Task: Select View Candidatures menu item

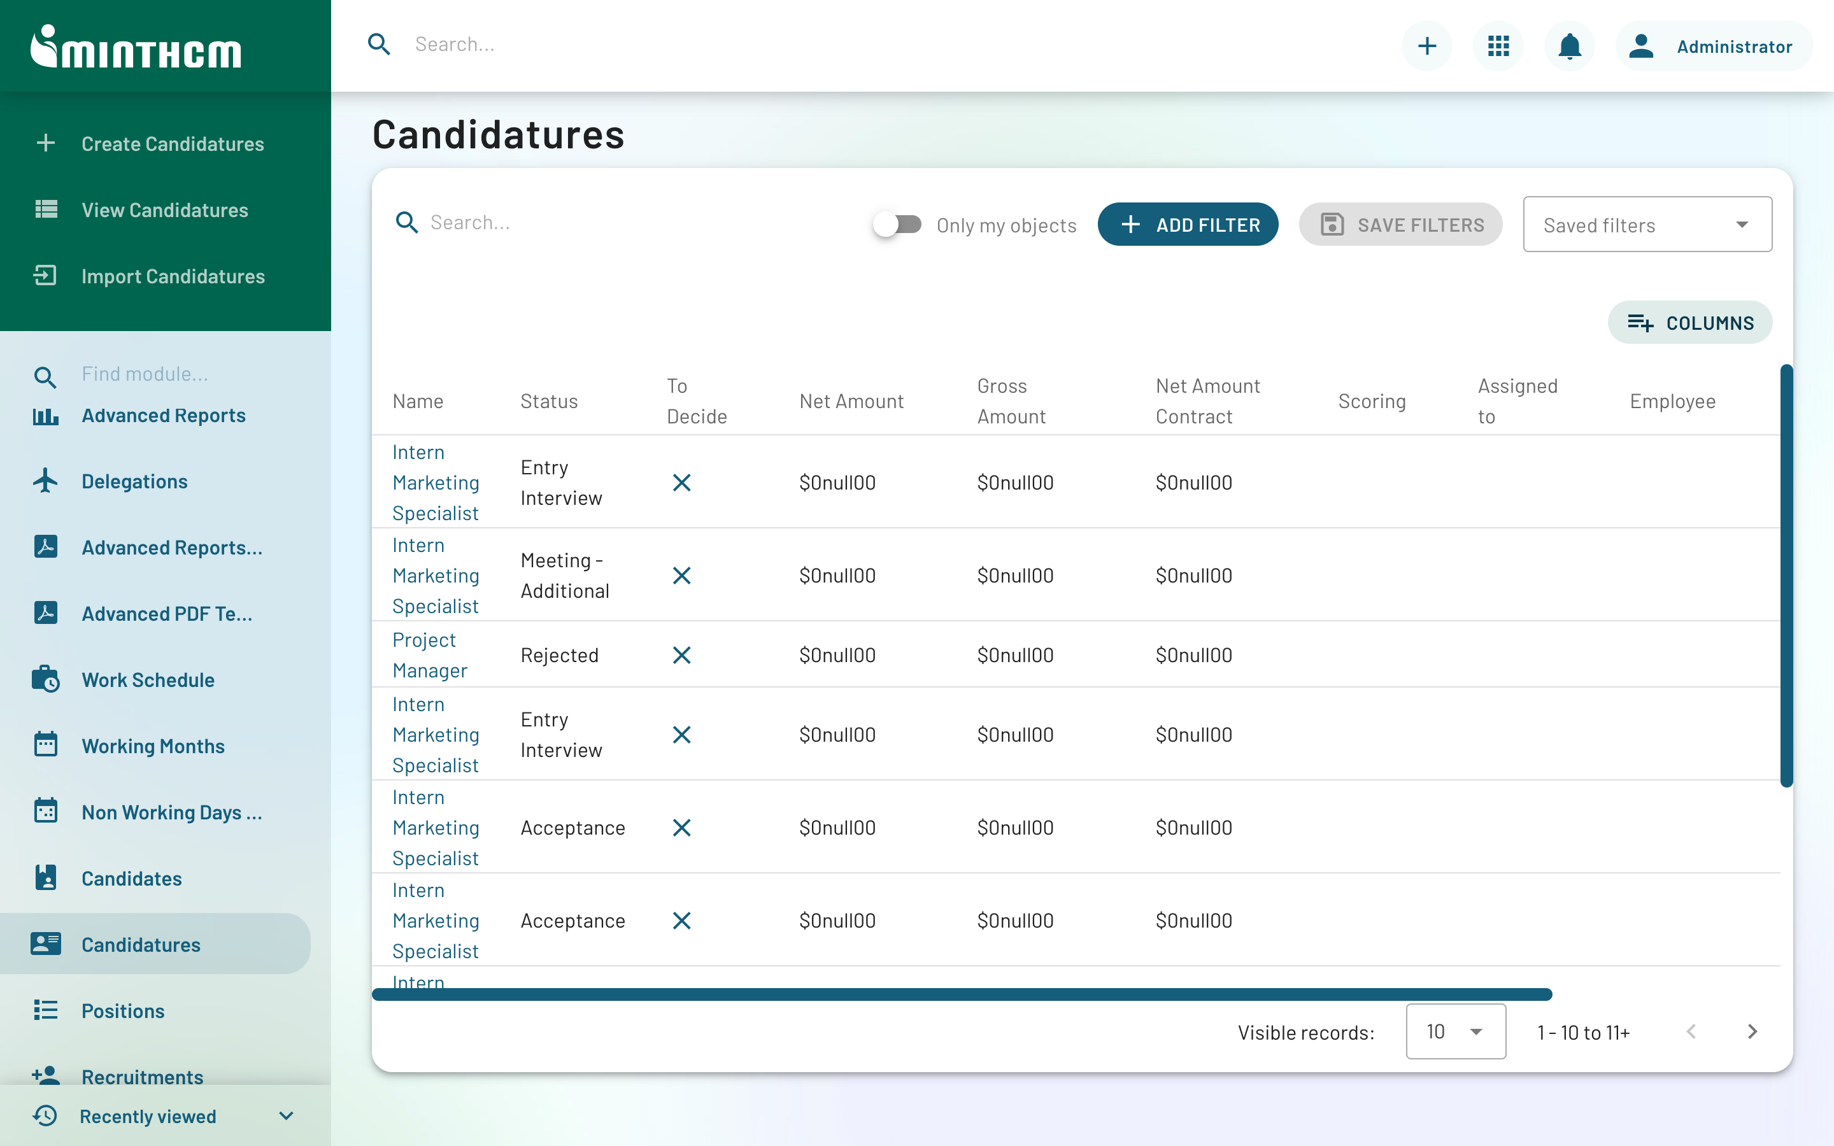Action: click(x=164, y=210)
